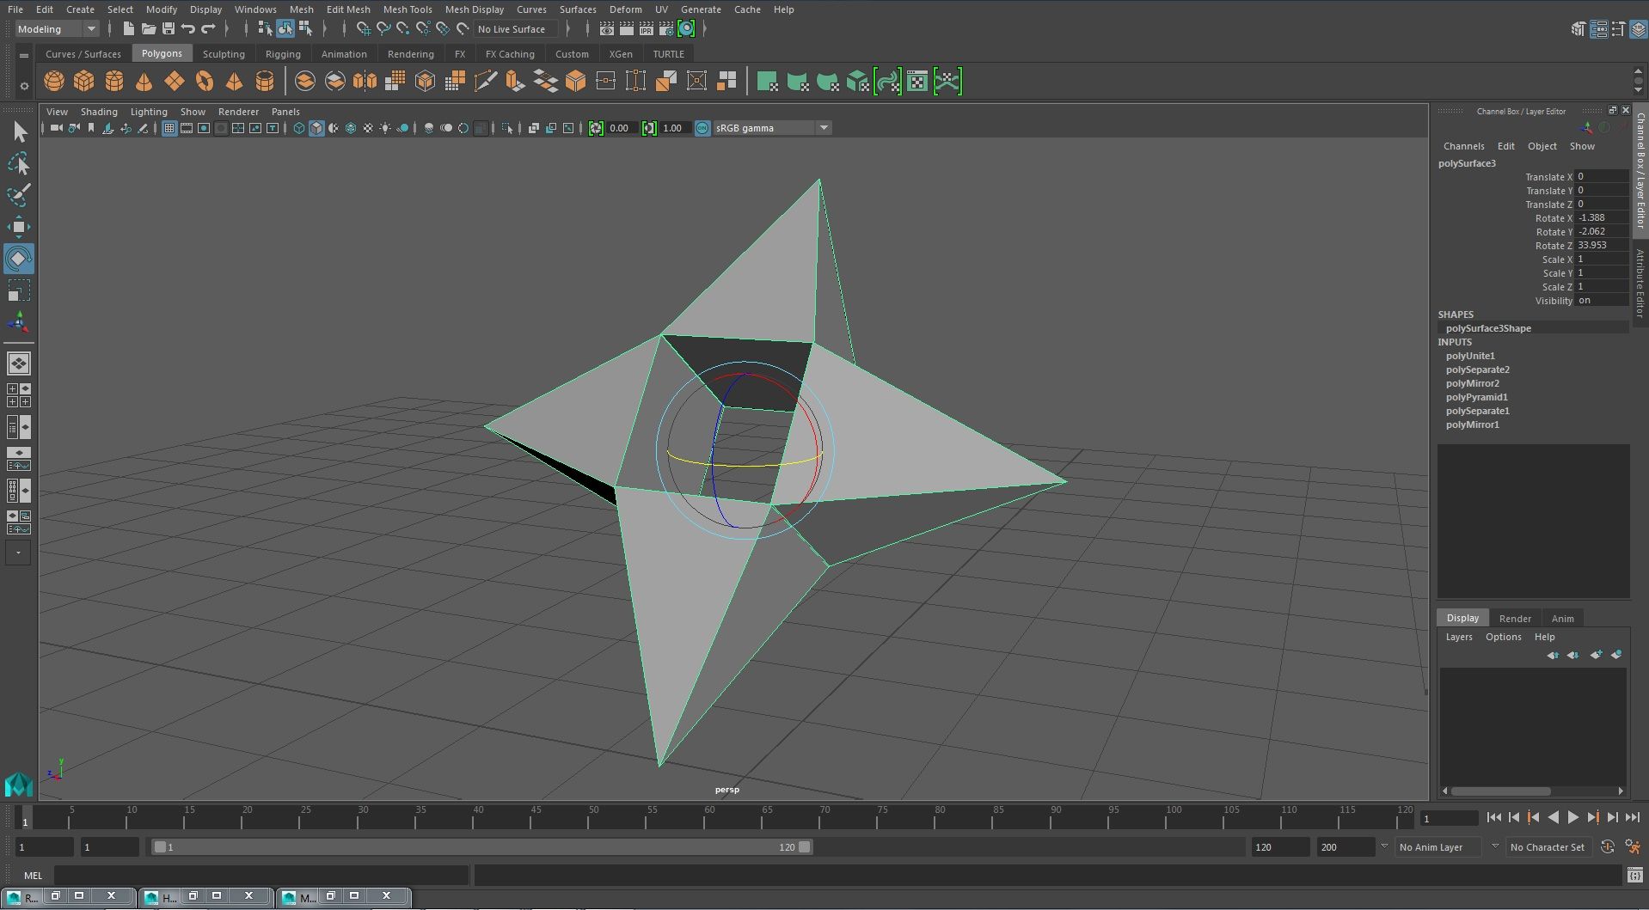Create a polygon plane from shelf

point(175,82)
